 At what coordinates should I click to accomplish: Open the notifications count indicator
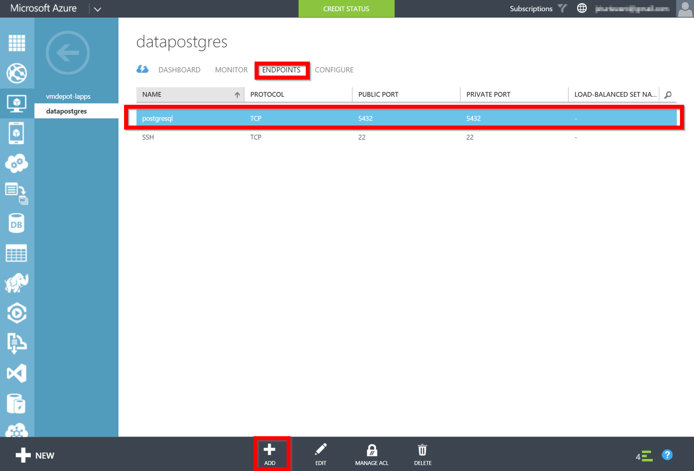[x=644, y=456]
